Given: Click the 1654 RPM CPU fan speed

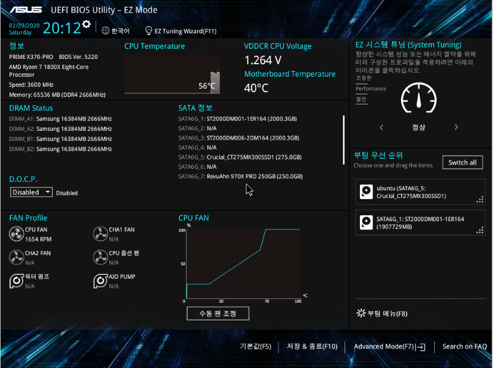Looking at the screenshot, I should pyautogui.click(x=38, y=239).
